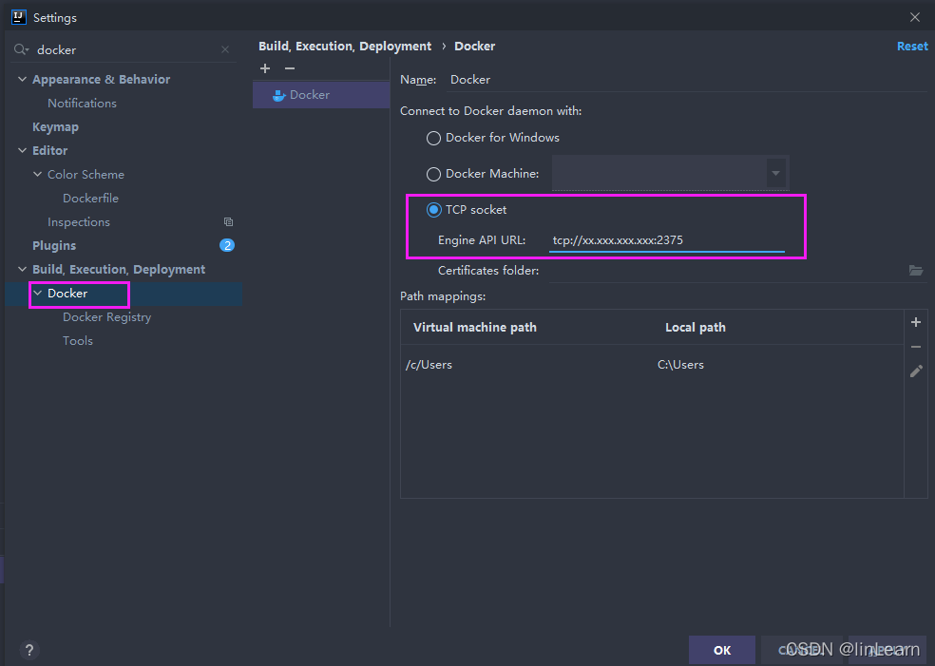This screenshot has height=666, width=935.
Task: Collapse the Color Scheme node
Action: [x=38, y=174]
